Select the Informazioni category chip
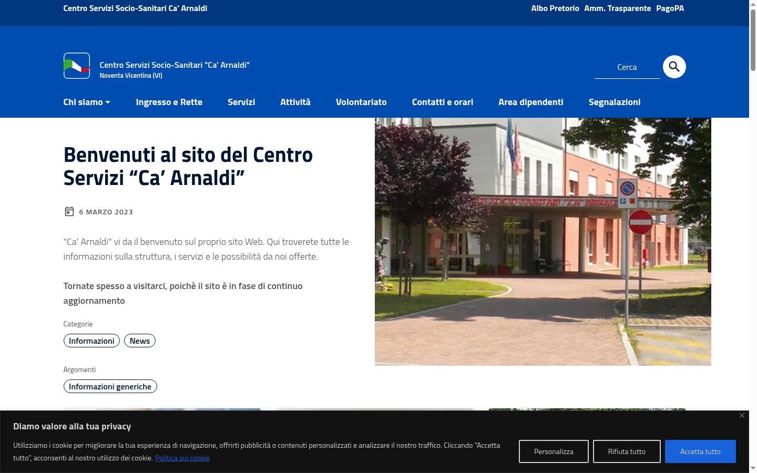The height and width of the screenshot is (473, 757). coord(91,341)
